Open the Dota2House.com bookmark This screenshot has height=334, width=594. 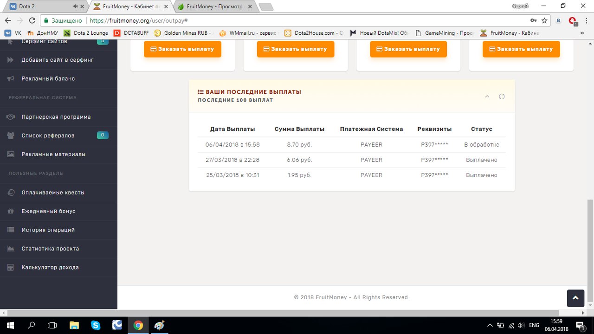click(314, 33)
